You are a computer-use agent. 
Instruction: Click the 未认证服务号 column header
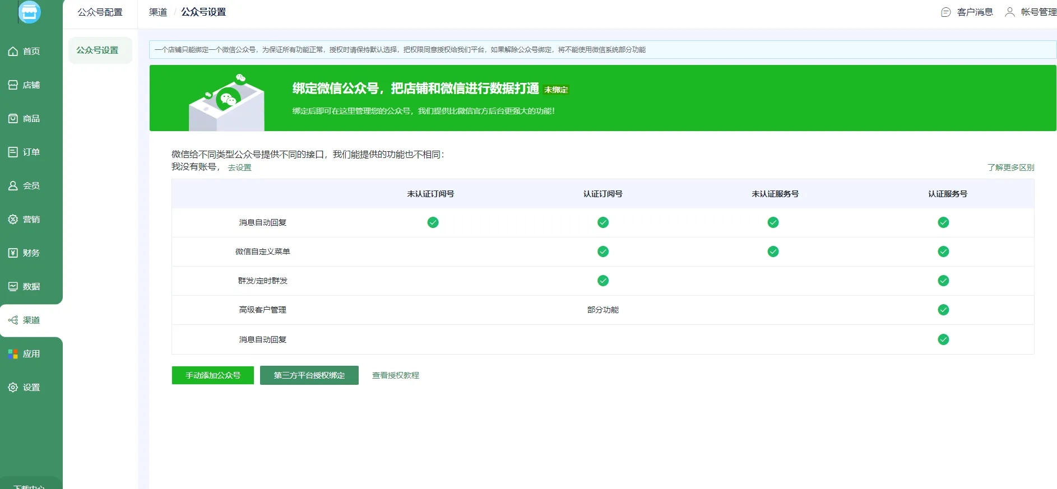click(x=775, y=194)
